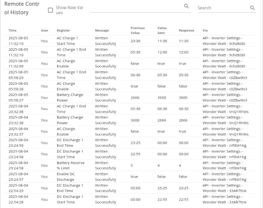This screenshot has width=263, height=208.
Task: Click the Register column header
Action: 63,31
